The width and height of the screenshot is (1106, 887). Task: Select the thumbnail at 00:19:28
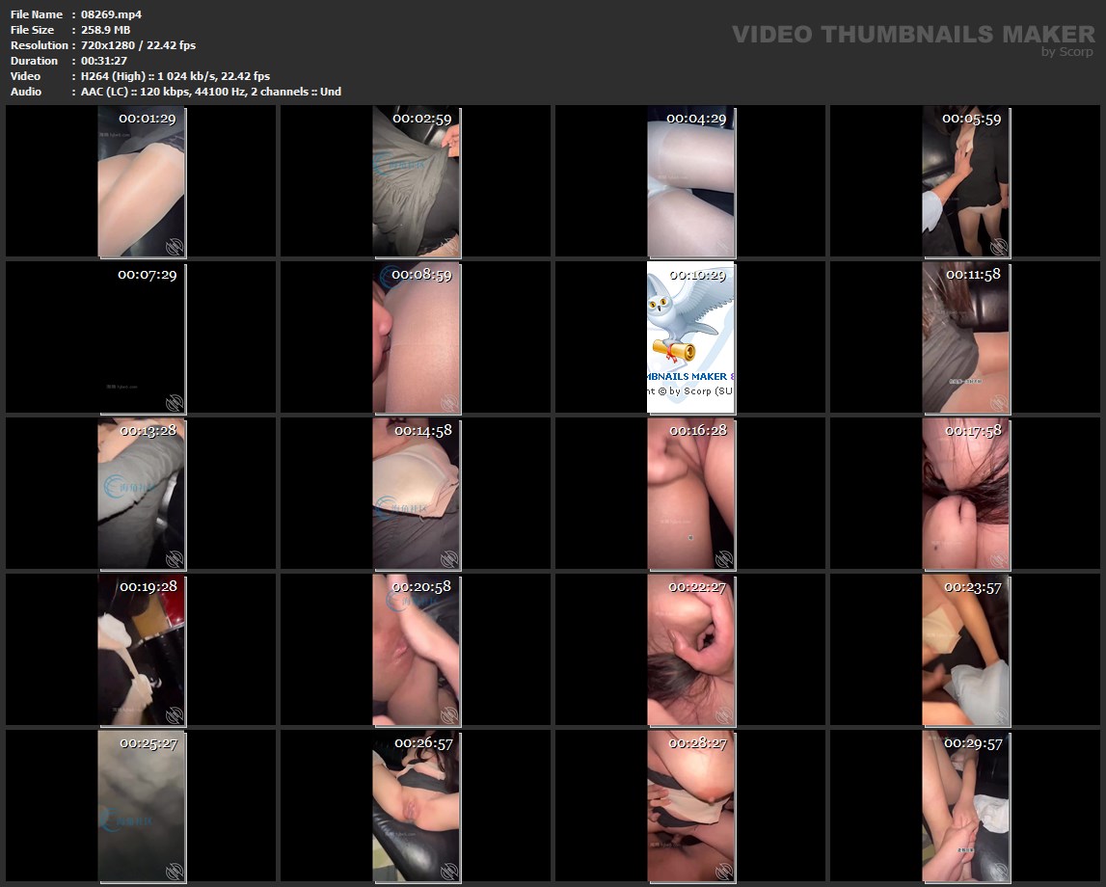click(141, 650)
